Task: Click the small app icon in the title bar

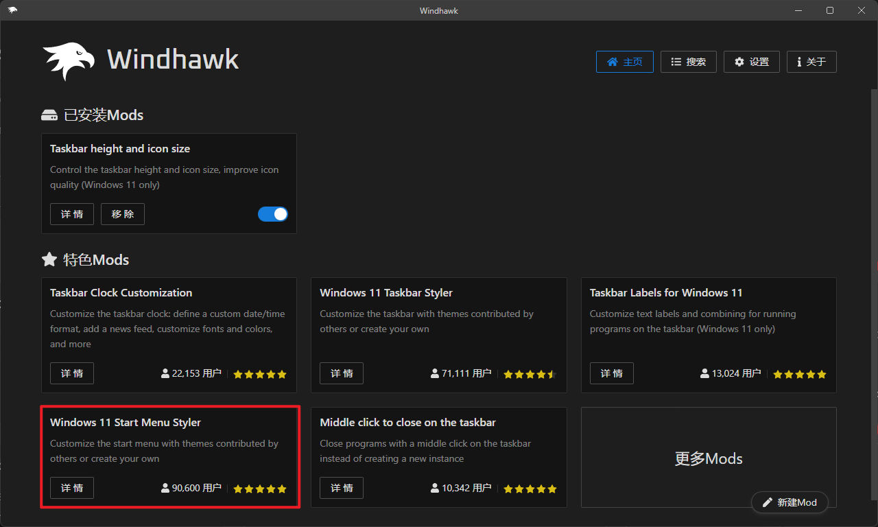Action: click(12, 10)
